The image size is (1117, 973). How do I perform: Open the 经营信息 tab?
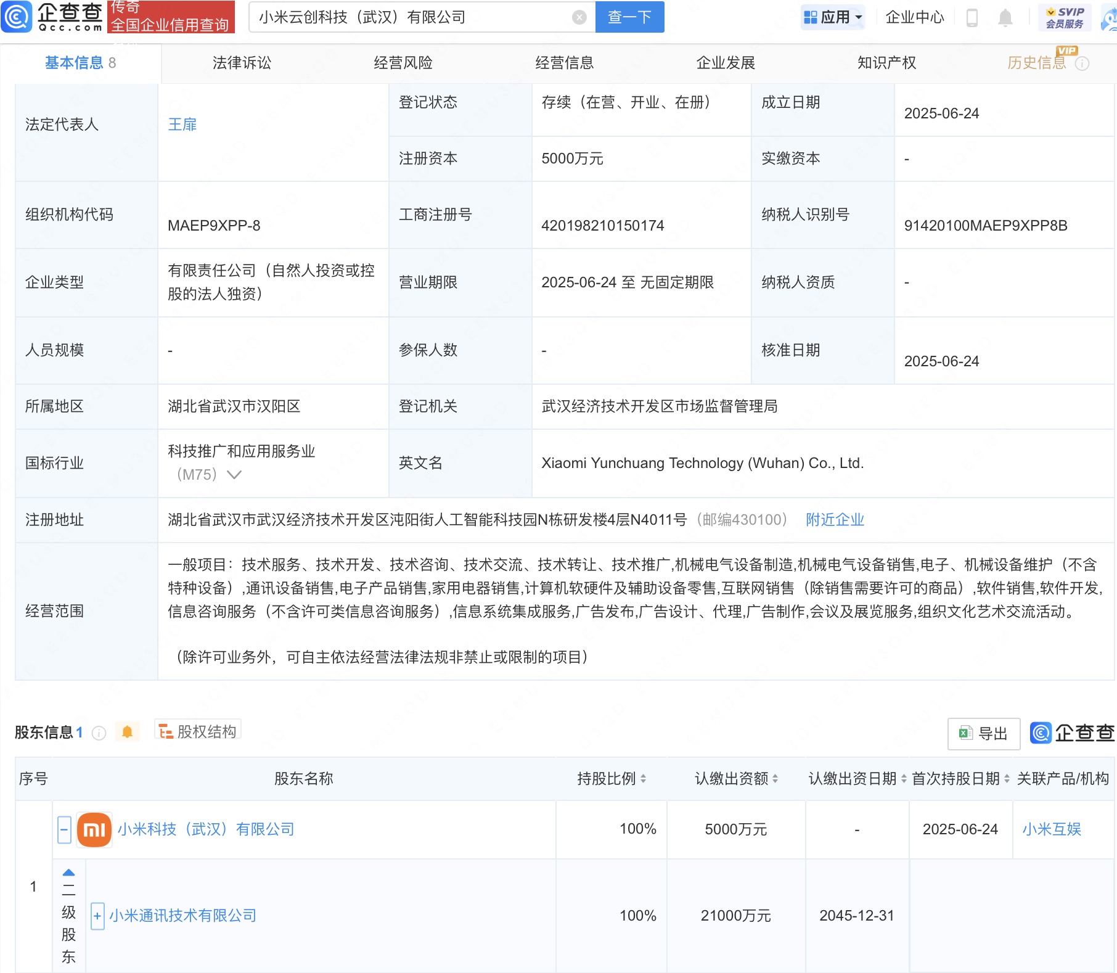(565, 63)
